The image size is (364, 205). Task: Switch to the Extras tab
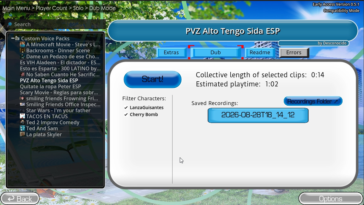pos(171,53)
